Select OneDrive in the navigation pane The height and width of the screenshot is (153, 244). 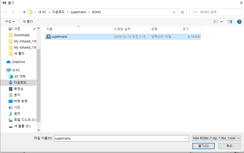pos(18,62)
